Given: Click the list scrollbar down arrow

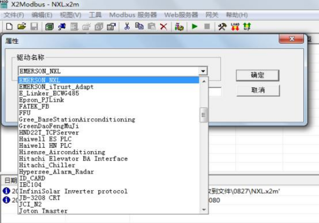Looking at the screenshot, I should 204,209.
